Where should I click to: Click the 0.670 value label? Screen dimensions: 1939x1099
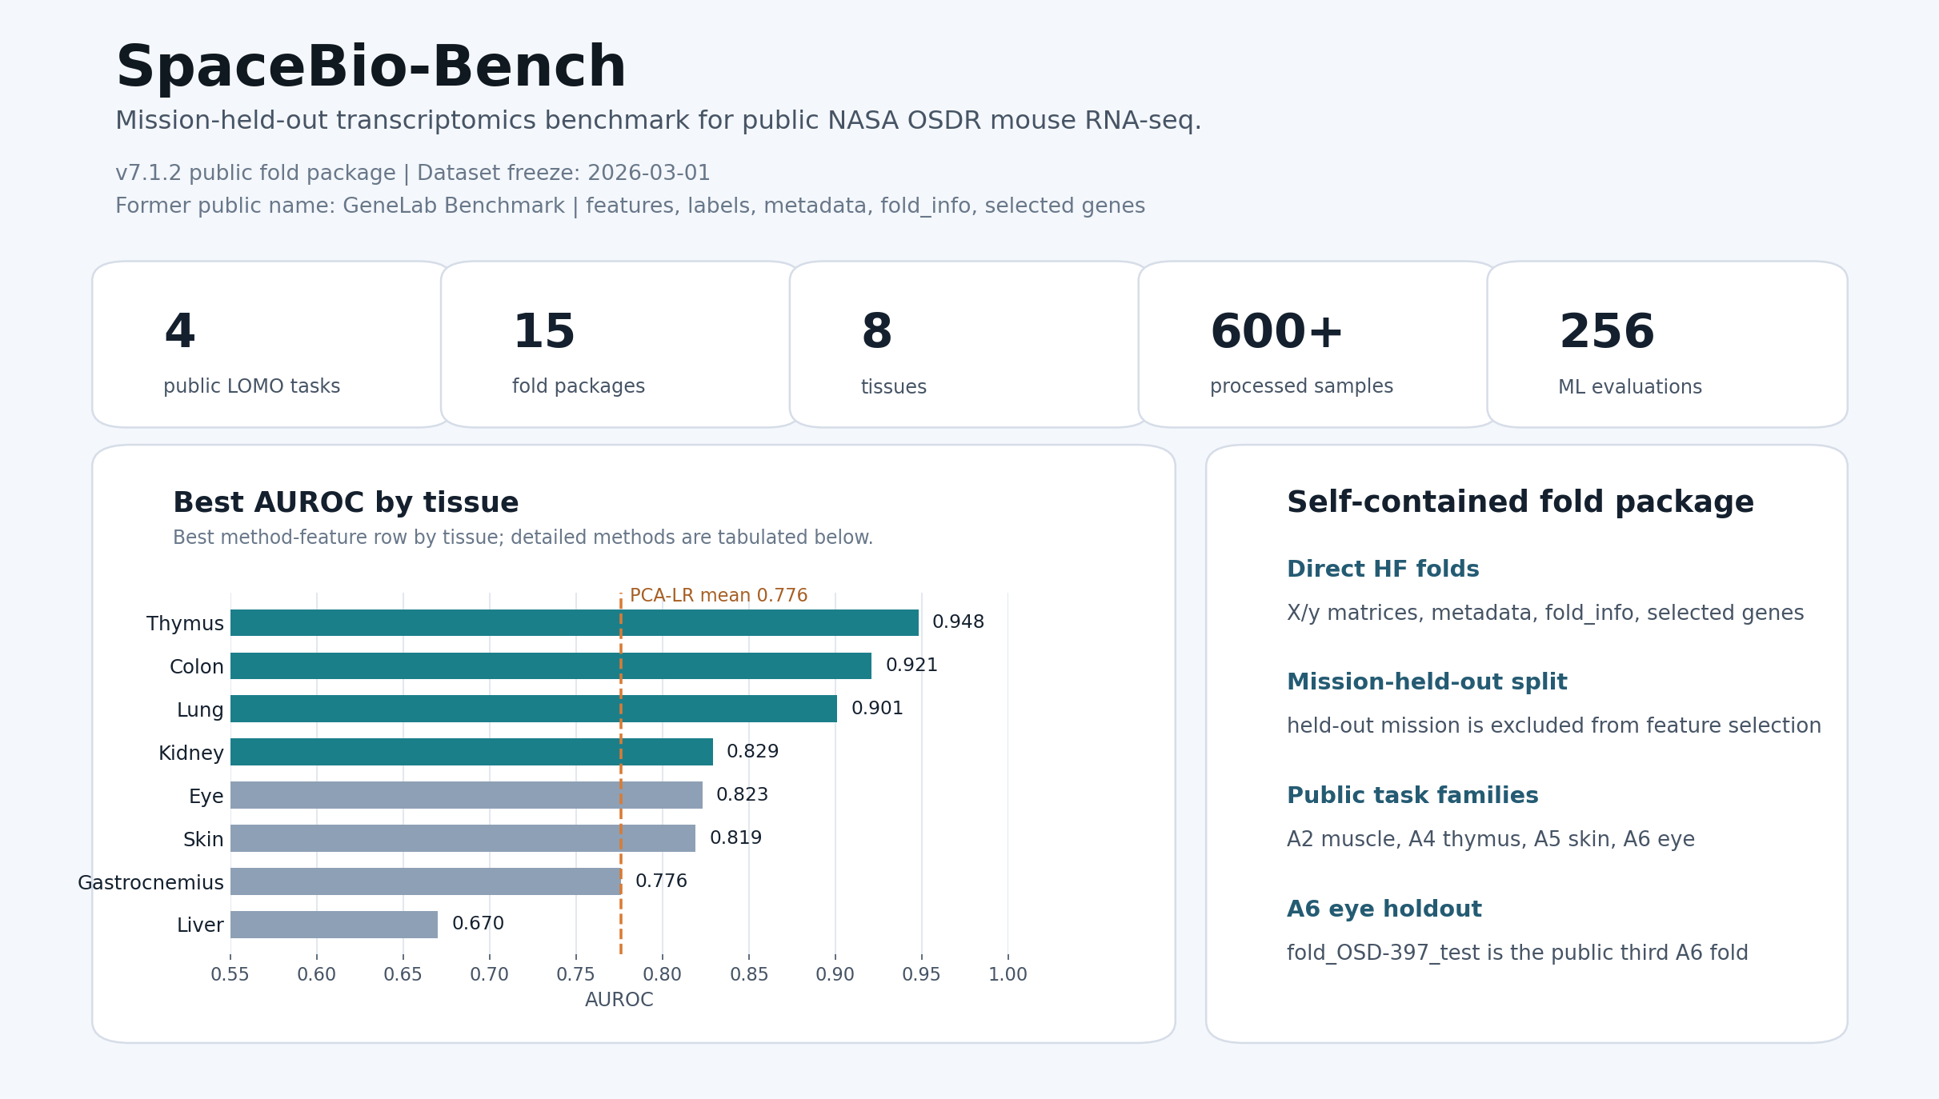pyautogui.click(x=478, y=924)
